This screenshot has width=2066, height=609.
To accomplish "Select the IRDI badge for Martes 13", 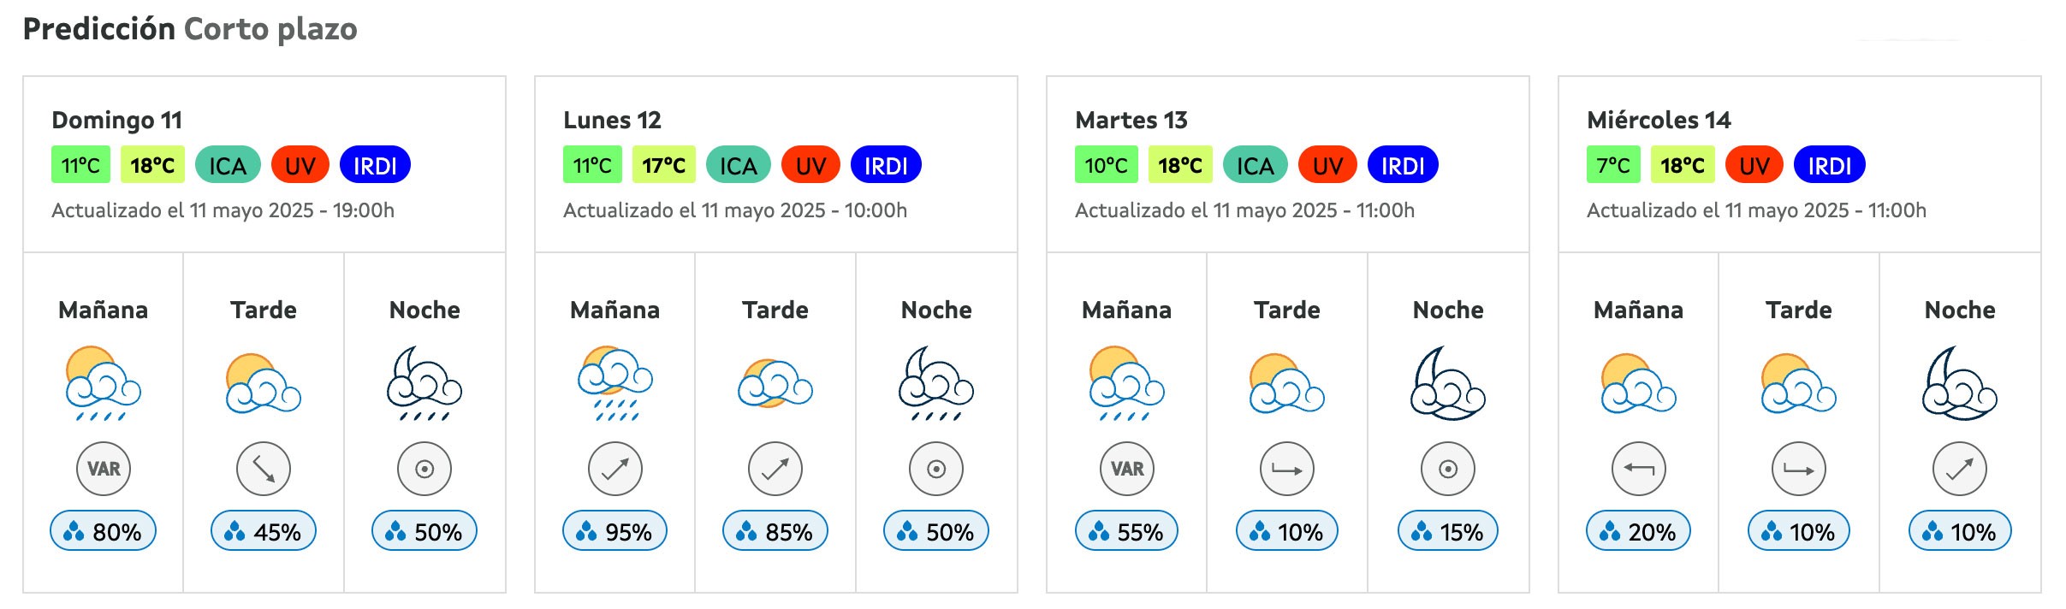I will point(1403,165).
